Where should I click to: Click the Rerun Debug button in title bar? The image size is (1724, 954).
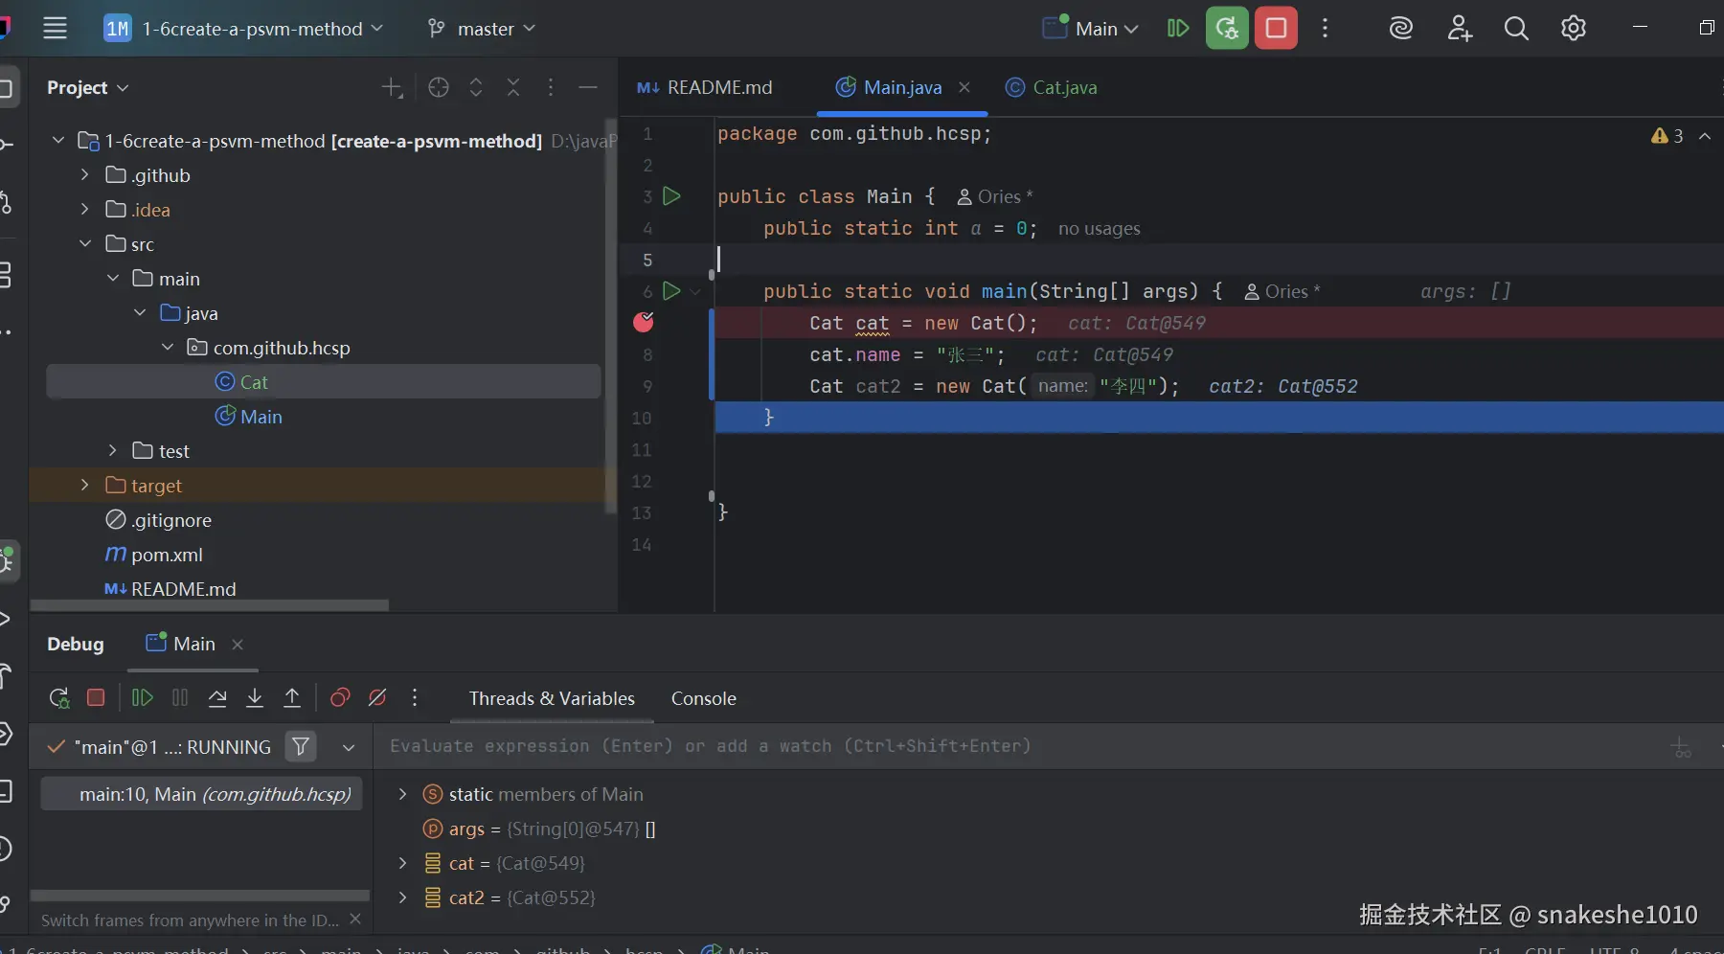coord(1227,28)
